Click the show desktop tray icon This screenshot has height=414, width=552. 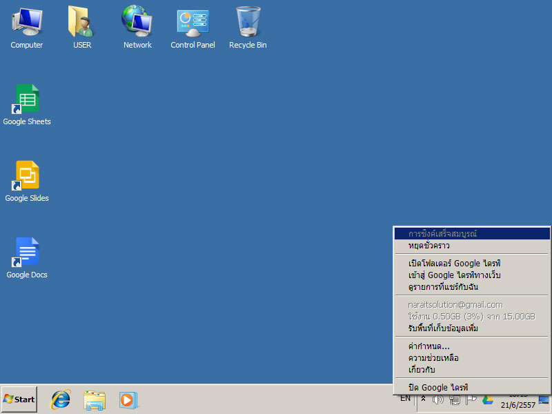point(544,400)
